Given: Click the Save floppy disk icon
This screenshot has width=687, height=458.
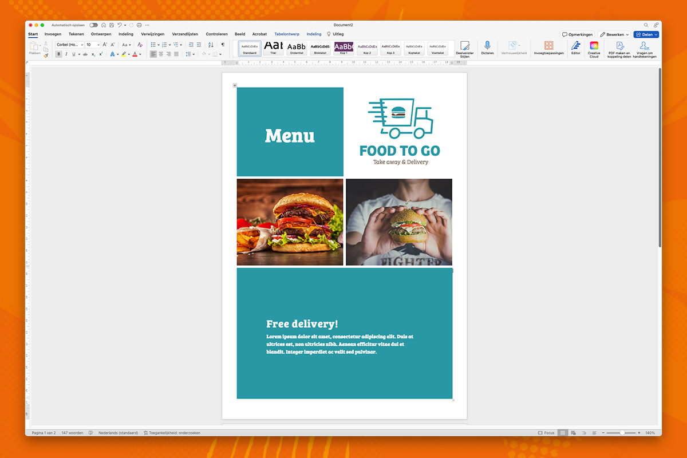Looking at the screenshot, I should [111, 25].
